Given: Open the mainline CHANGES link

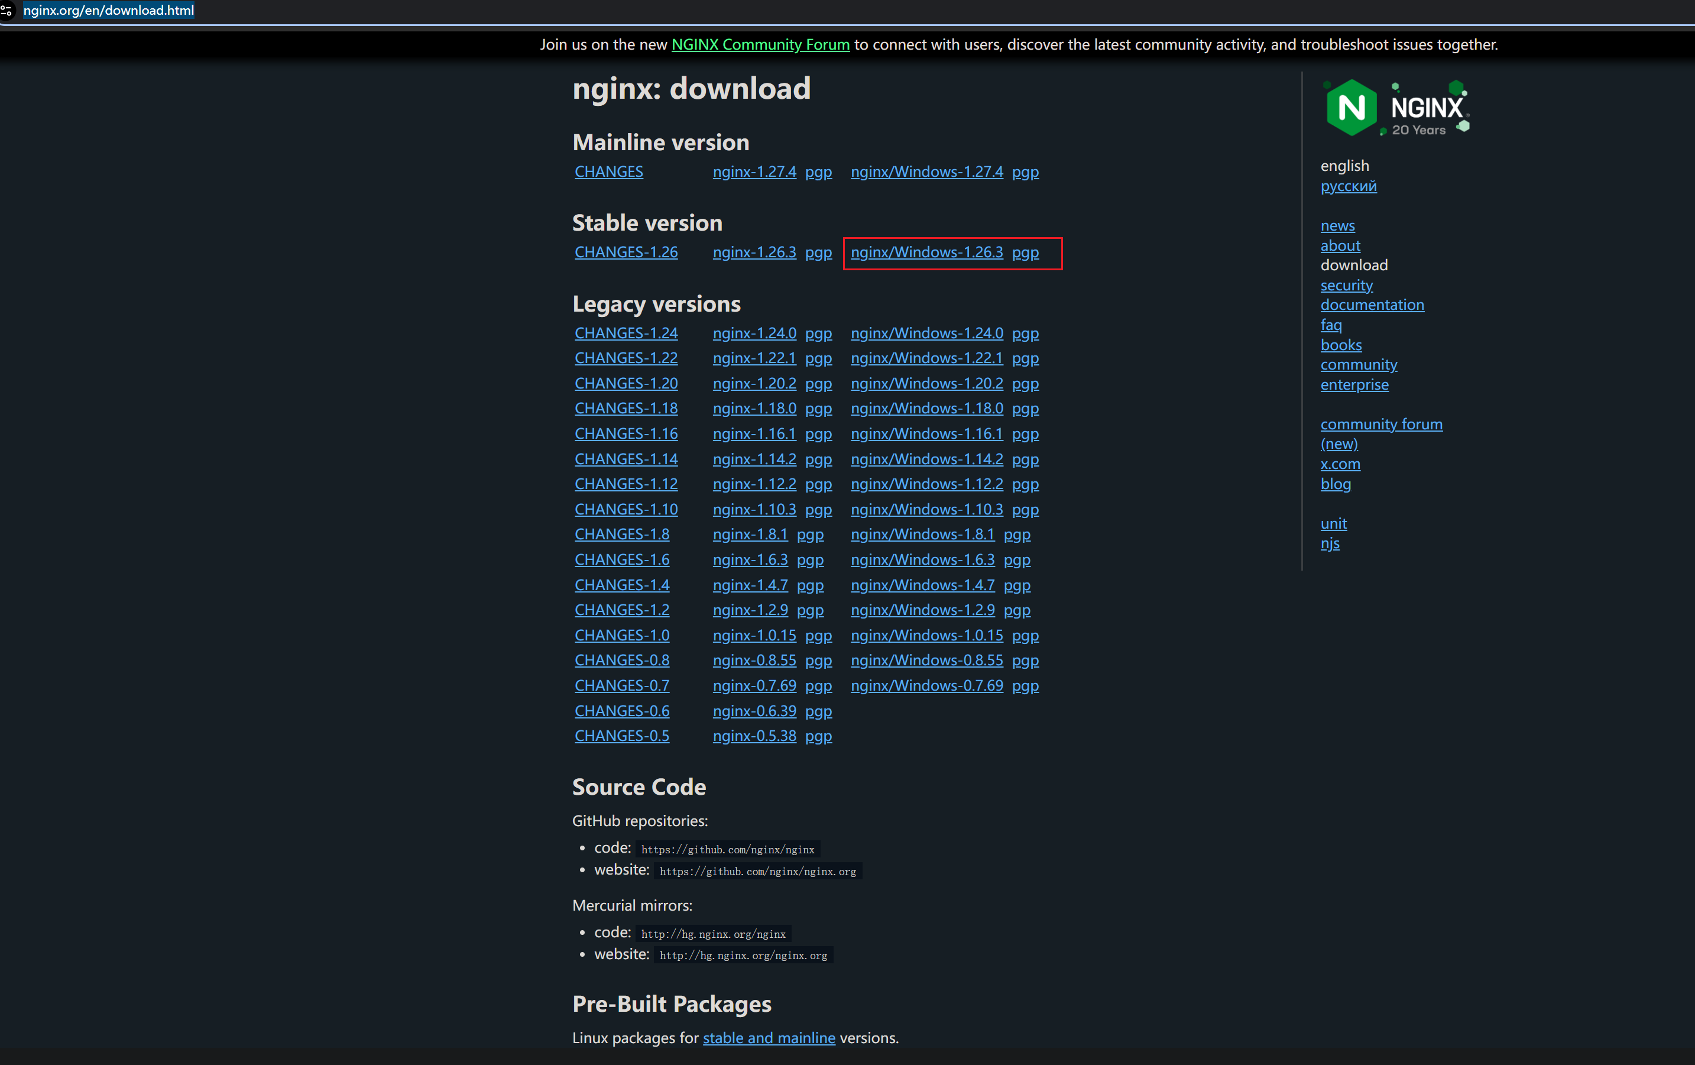Looking at the screenshot, I should tap(608, 171).
